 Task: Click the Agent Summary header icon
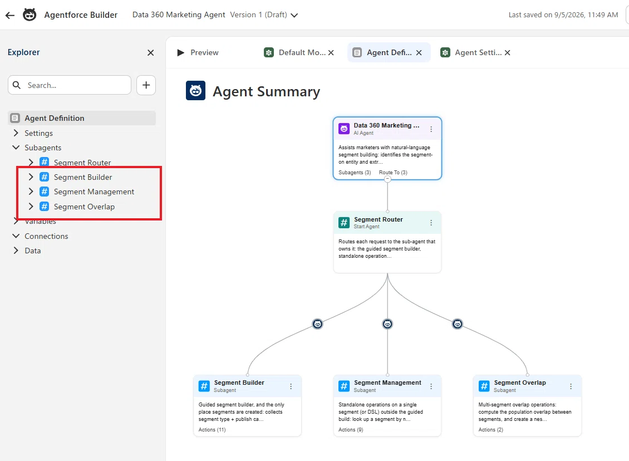pyautogui.click(x=195, y=91)
